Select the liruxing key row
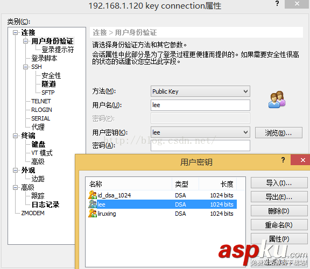The height and width of the screenshot is (269, 310). [x=162, y=214]
